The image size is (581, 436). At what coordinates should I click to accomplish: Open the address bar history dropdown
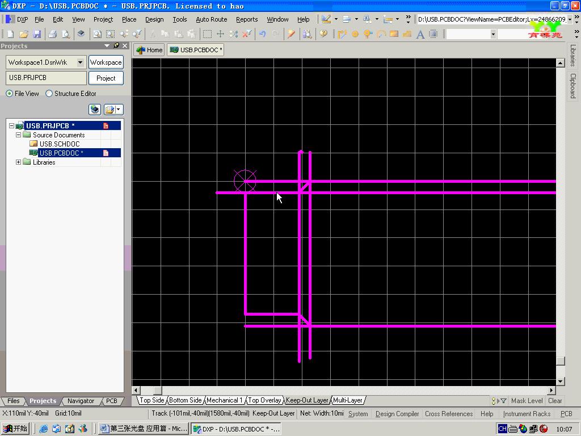(570, 19)
